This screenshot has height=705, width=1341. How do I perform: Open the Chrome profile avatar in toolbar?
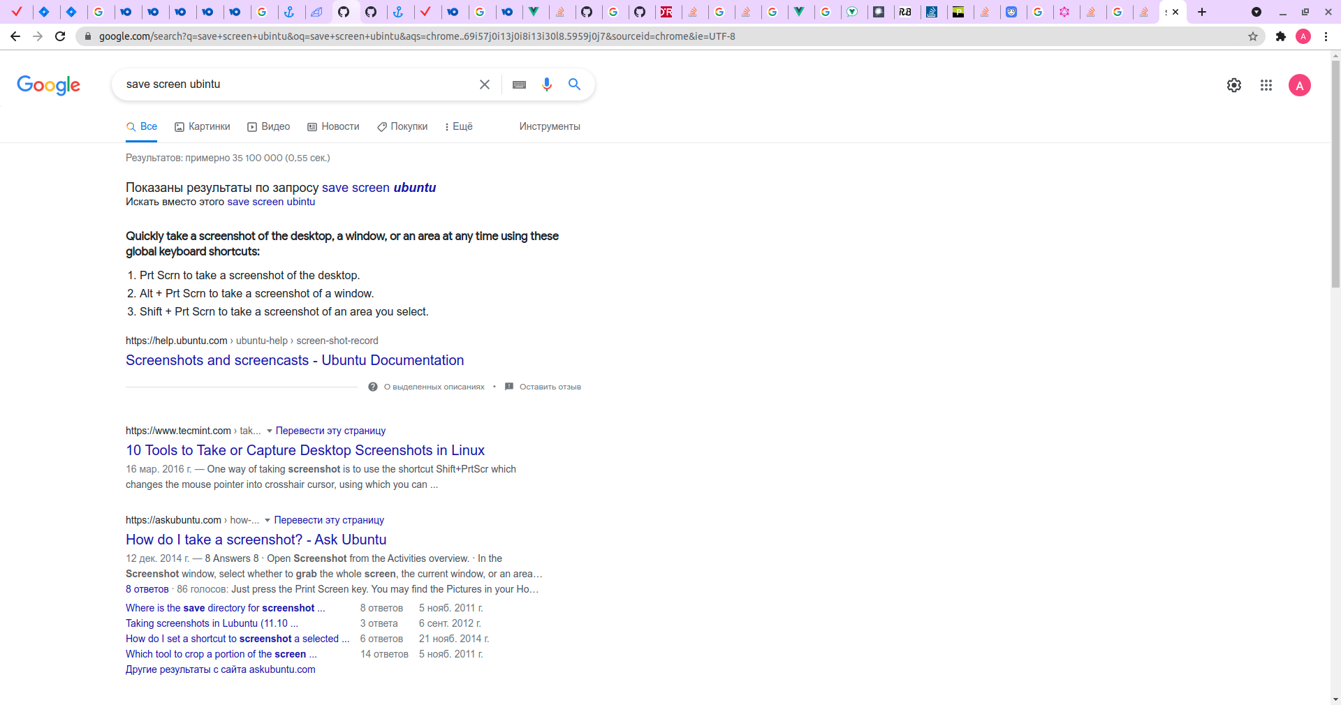1303,36
